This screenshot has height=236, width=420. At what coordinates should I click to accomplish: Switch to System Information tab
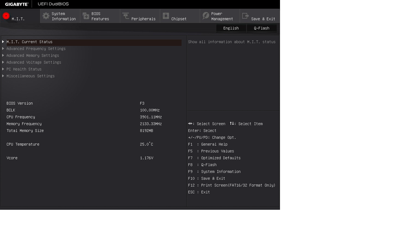tap(60, 16)
